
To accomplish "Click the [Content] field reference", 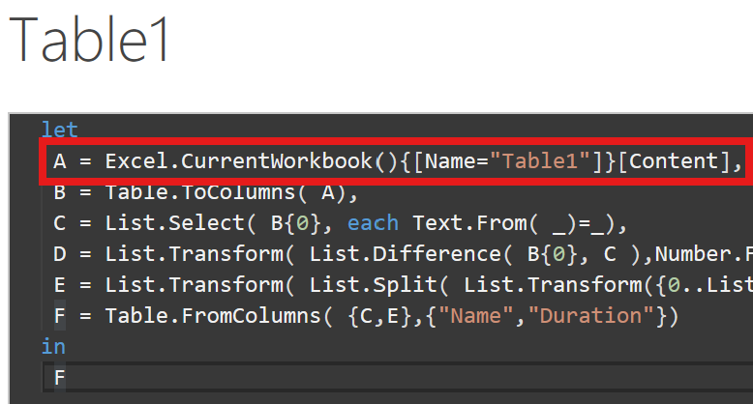I will [674, 161].
